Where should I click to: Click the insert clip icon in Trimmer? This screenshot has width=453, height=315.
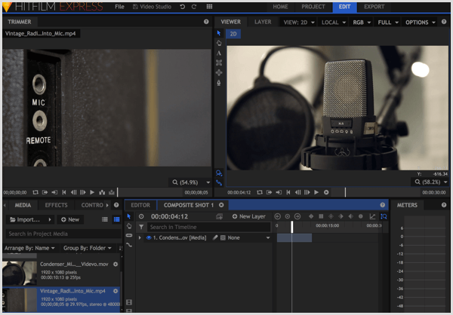[102, 192]
